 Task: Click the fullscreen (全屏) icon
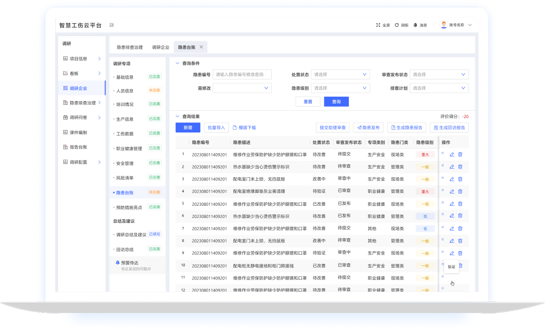pos(378,25)
